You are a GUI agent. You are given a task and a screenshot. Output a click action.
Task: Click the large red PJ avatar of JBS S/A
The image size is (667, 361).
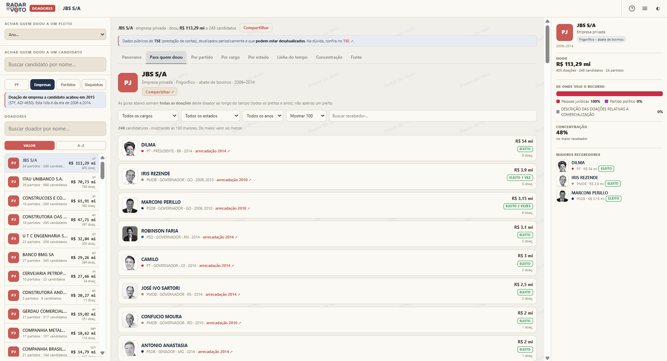[128, 83]
